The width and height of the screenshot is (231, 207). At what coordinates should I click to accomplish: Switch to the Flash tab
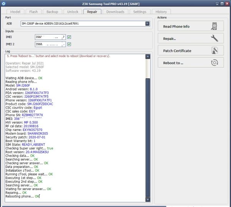pyautogui.click(x=33, y=12)
